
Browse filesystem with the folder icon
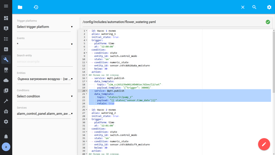coord(20,7)
